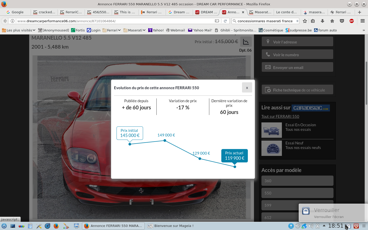Open the Firefox hamburger menu
Image resolution: width=368 pixels, height=230 pixels.
point(362,21)
